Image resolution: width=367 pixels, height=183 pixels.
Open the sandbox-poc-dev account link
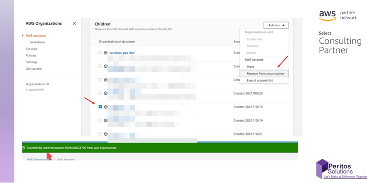pos(122,53)
